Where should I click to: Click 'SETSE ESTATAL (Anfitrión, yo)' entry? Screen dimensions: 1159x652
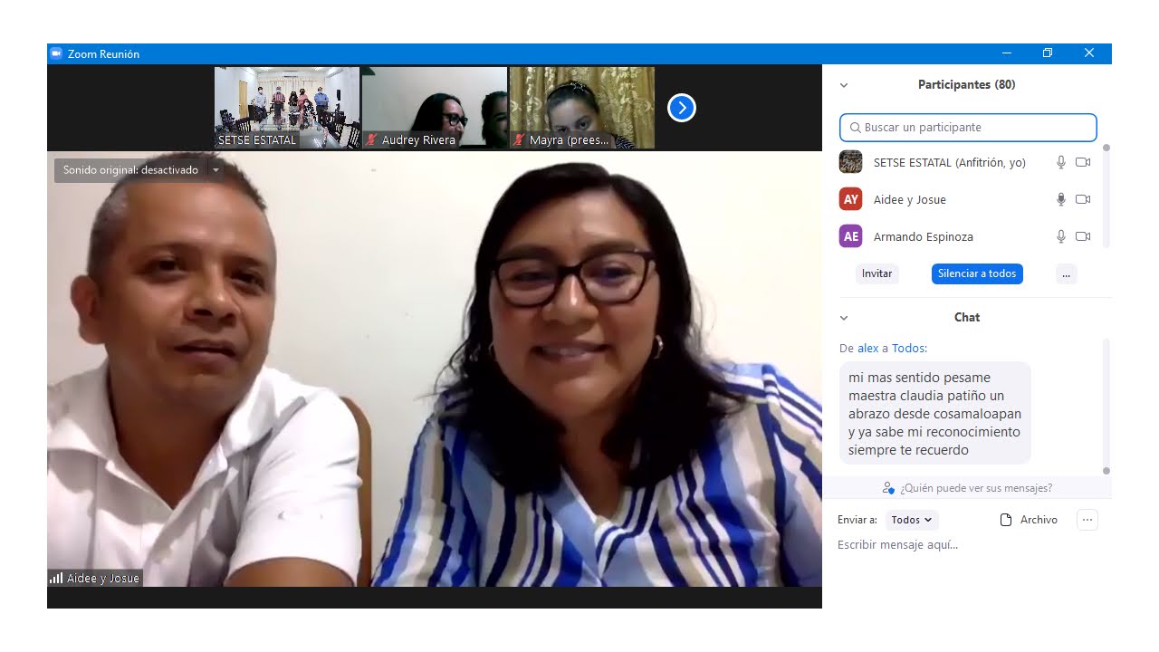(949, 162)
